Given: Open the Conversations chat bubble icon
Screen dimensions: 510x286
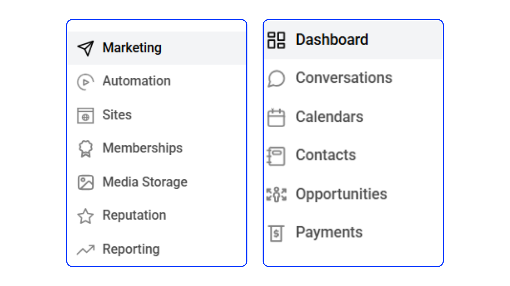Looking at the screenshot, I should pos(276,79).
